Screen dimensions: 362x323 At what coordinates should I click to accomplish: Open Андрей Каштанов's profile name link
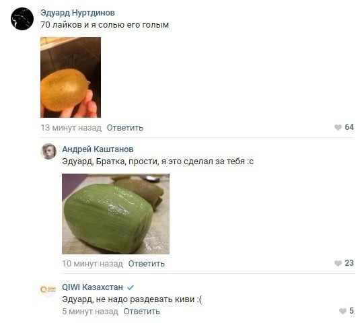[98, 149]
